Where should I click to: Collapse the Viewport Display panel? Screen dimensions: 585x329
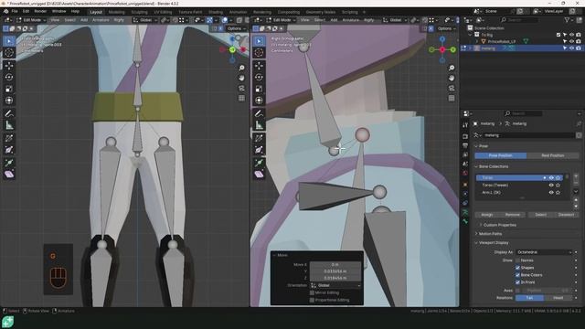(493, 243)
